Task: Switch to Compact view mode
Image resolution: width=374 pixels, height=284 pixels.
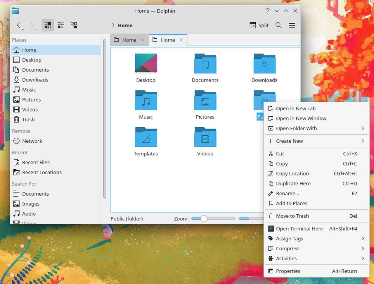Action: (61, 25)
